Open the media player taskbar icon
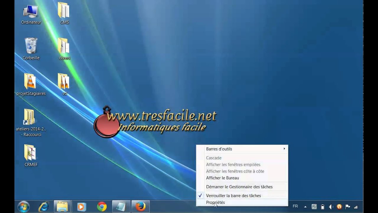Screen dimensions: 378x213 [82, 206]
